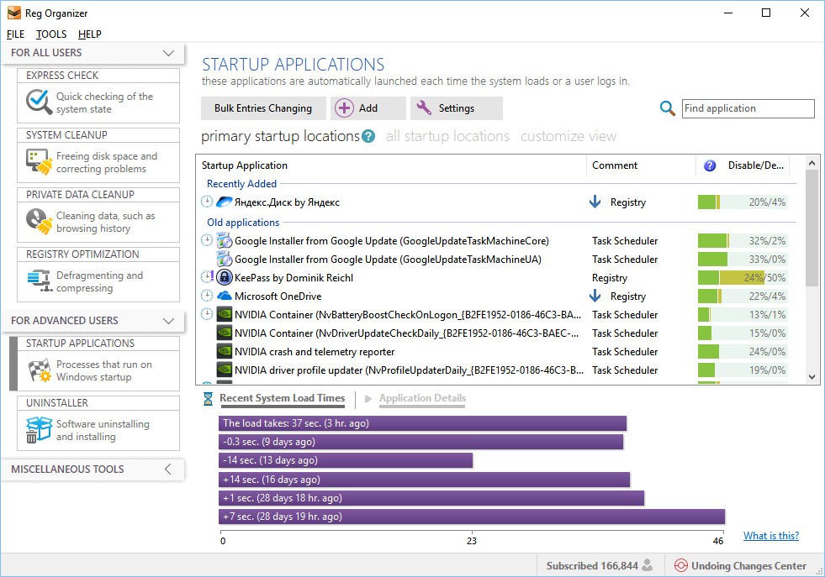Open the Tools menu
The image size is (825, 577).
[x=51, y=34]
